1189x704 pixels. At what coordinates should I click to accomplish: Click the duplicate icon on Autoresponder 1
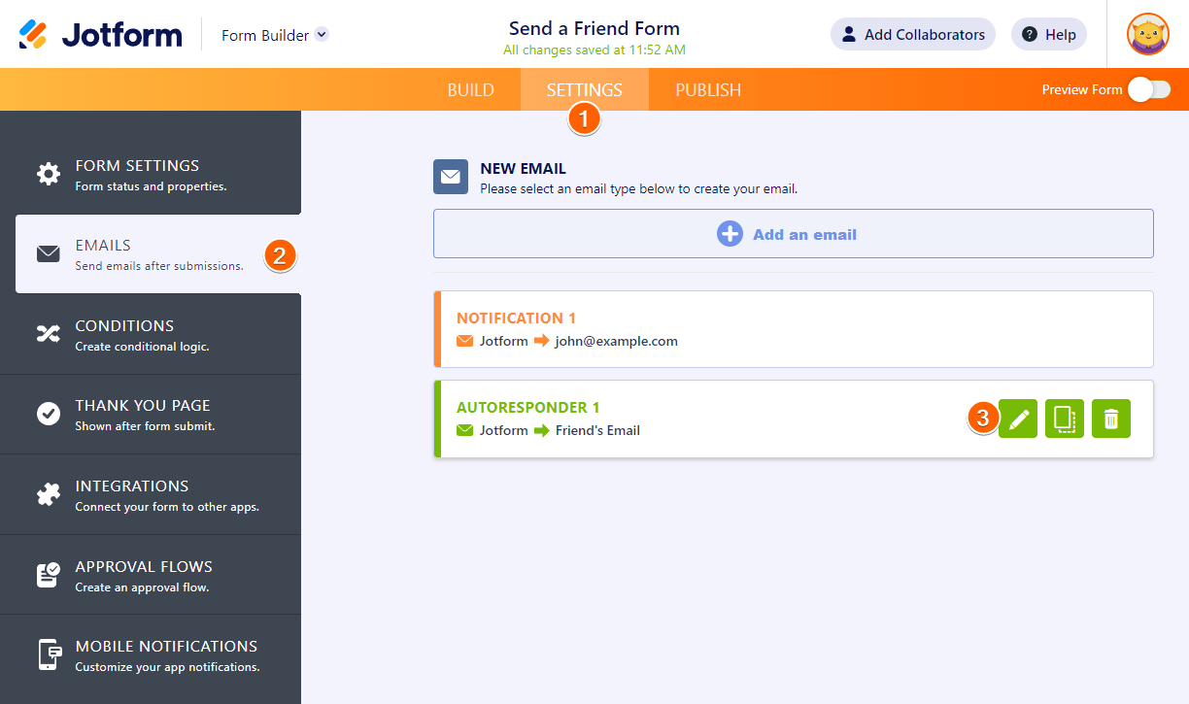tap(1065, 419)
